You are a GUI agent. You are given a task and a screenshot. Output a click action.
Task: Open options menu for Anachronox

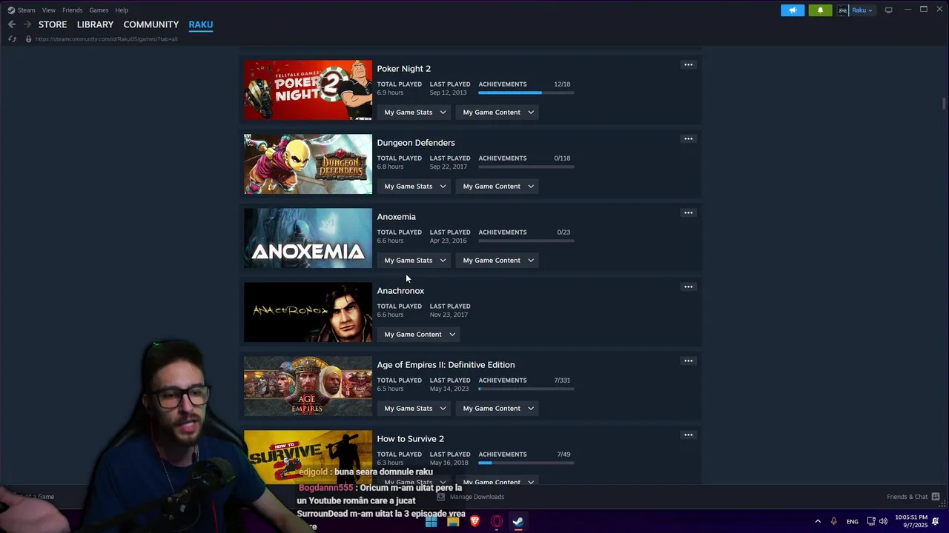(688, 287)
